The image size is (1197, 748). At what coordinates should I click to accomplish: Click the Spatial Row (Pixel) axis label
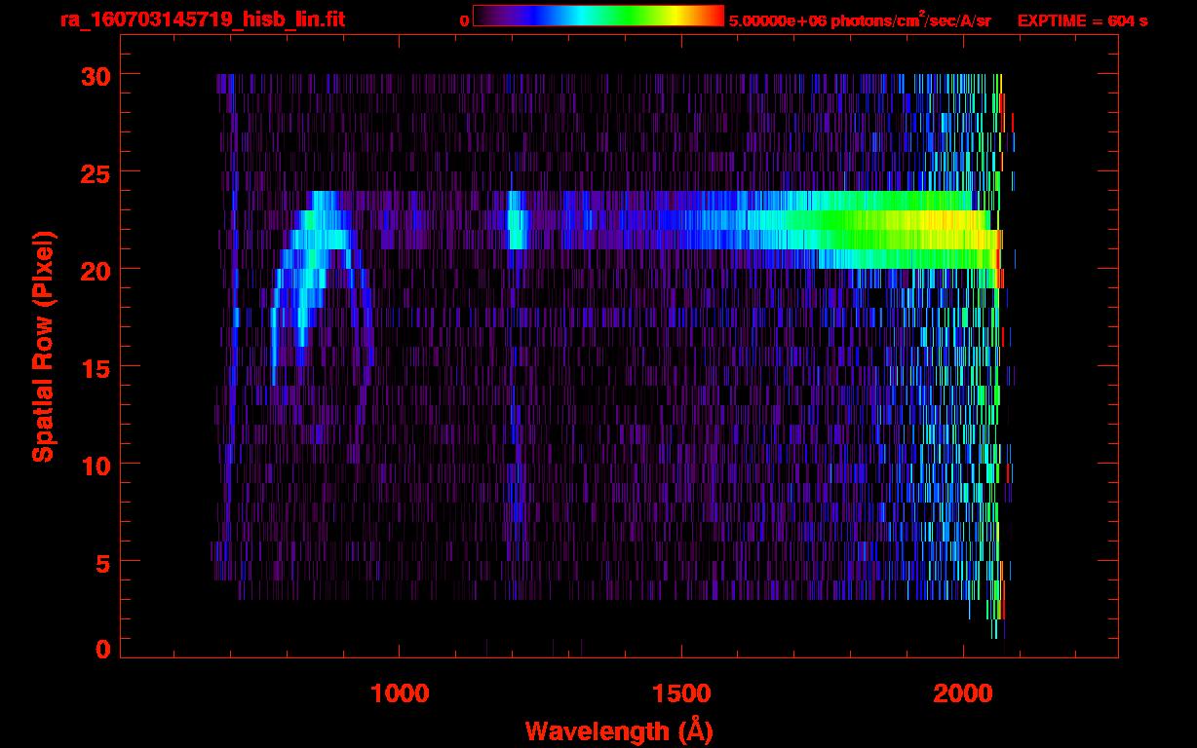[x=43, y=346]
